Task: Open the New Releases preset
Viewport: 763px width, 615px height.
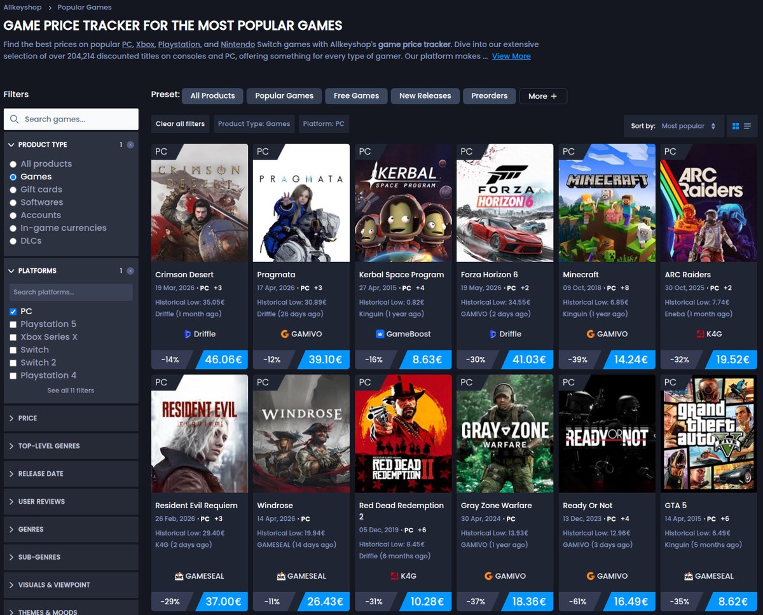Action: (425, 95)
